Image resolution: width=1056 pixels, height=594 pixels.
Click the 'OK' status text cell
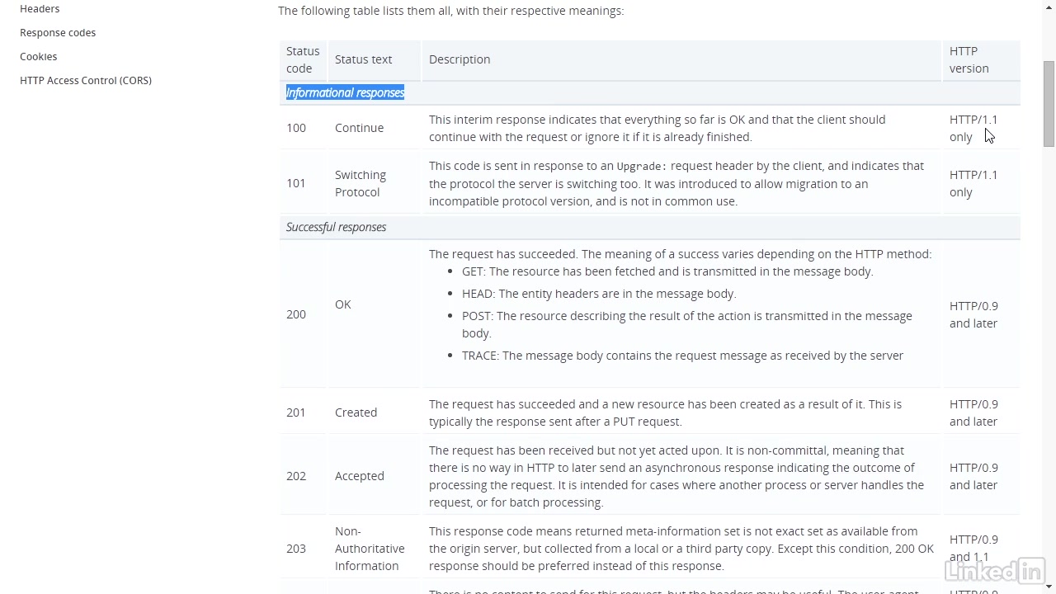(343, 304)
